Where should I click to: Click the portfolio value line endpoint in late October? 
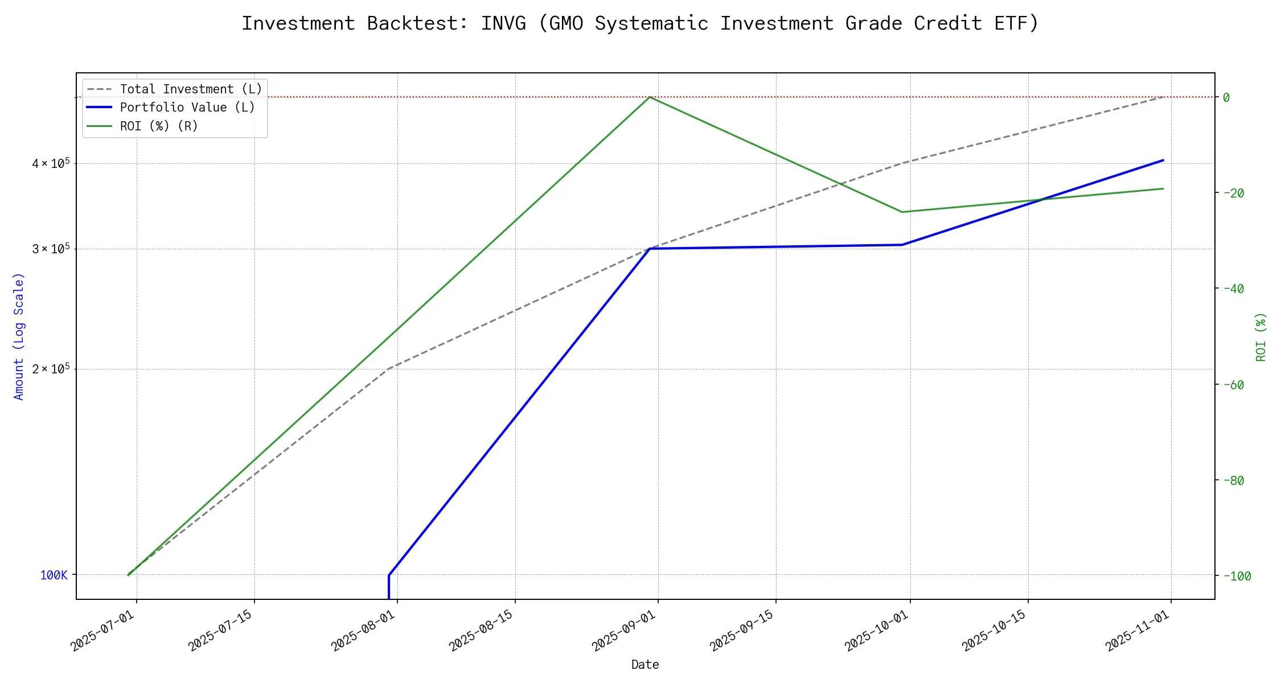point(1163,161)
